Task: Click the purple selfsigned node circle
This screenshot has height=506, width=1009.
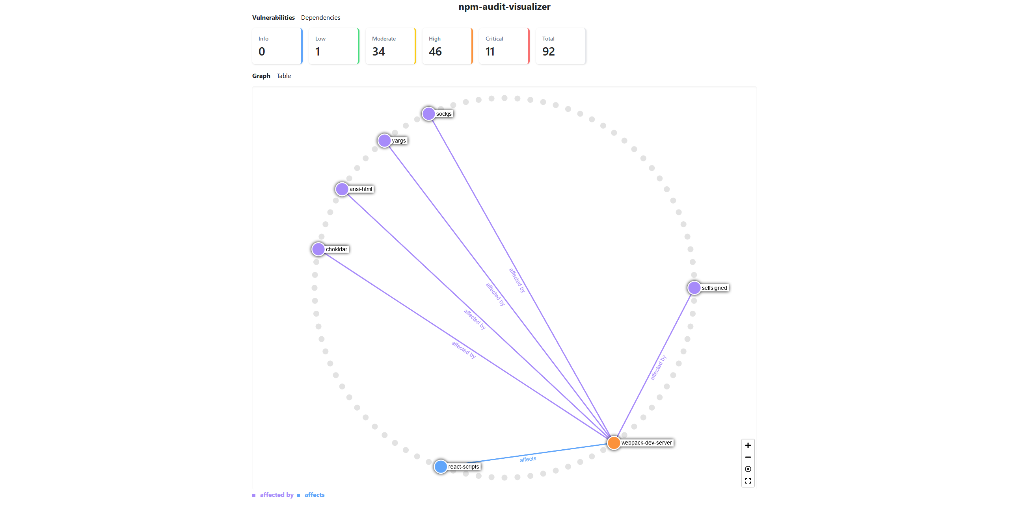Action: [x=694, y=288]
